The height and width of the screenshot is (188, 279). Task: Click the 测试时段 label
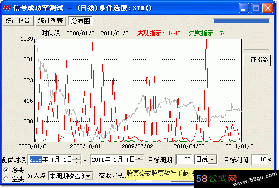click(13, 160)
